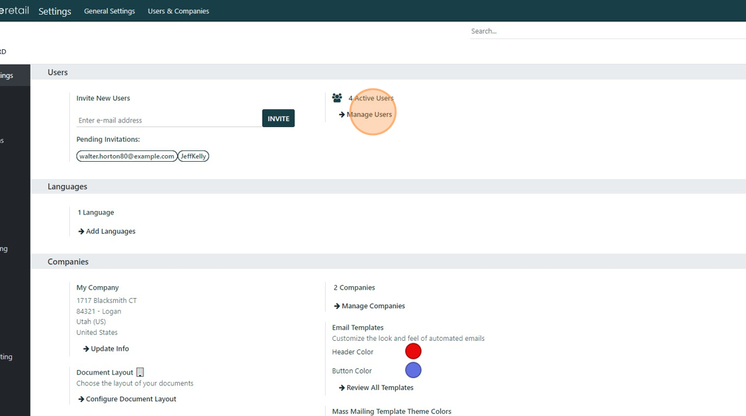Click the 'Invite New Users' label
This screenshot has height=416, width=746.
(x=103, y=98)
